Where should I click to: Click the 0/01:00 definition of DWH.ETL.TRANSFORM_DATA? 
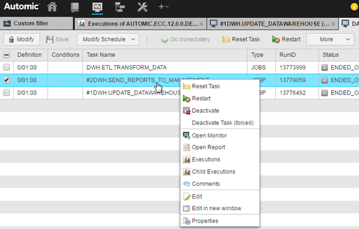click(27, 68)
